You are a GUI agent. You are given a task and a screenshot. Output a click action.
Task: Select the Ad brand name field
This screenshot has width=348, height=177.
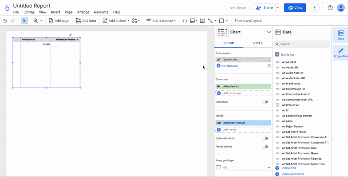pos(291,83)
